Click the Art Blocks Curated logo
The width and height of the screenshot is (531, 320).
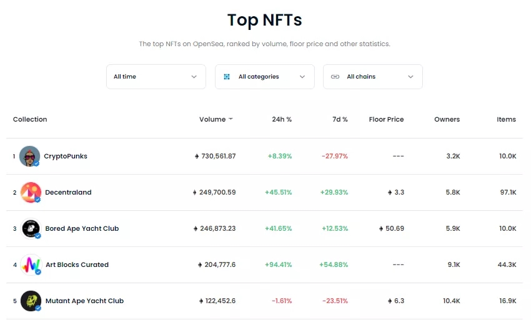[31, 265]
